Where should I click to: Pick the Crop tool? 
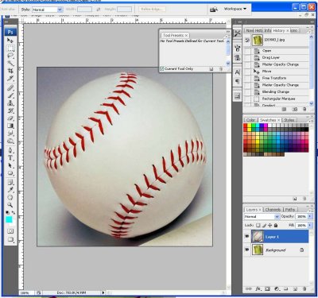pos(10,71)
